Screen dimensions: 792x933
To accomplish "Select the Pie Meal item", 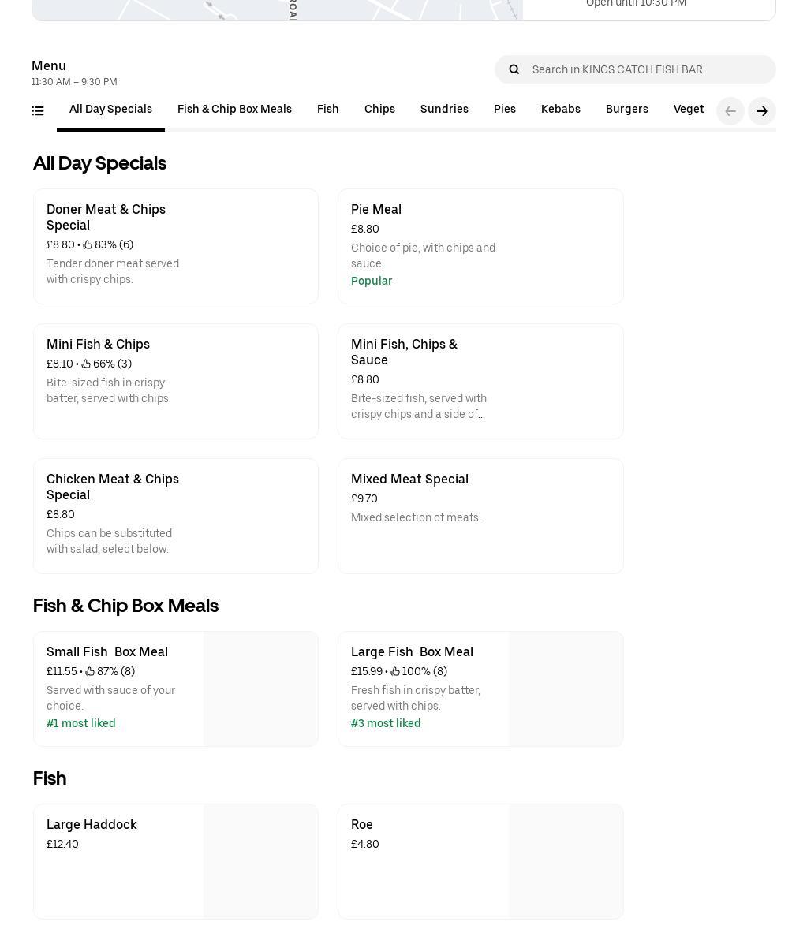I will [480, 246].
